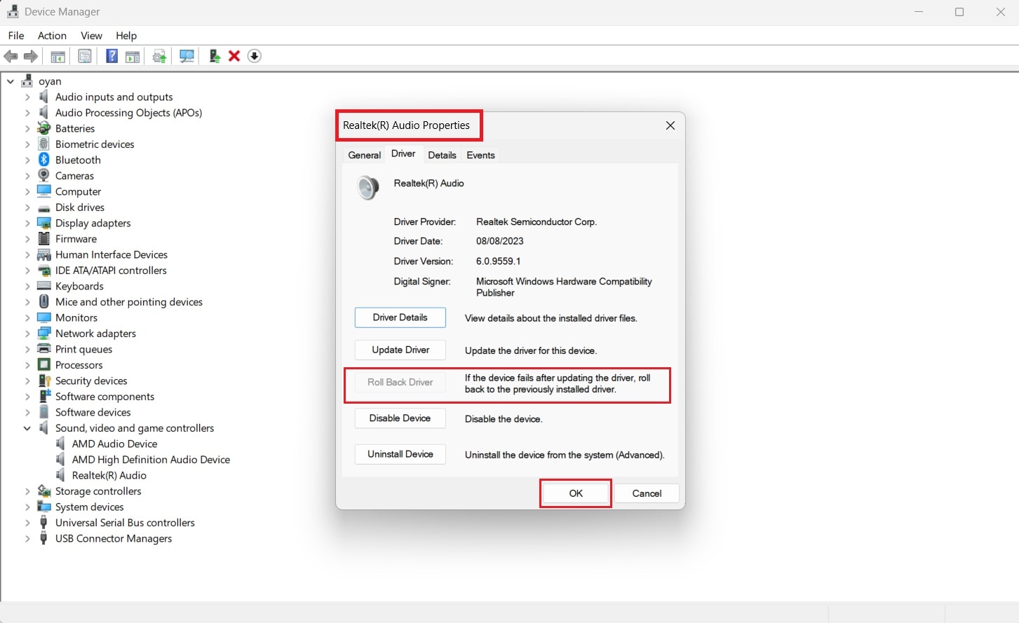The image size is (1019, 623).
Task: Confirm the dialog with OK
Action: coord(576,493)
